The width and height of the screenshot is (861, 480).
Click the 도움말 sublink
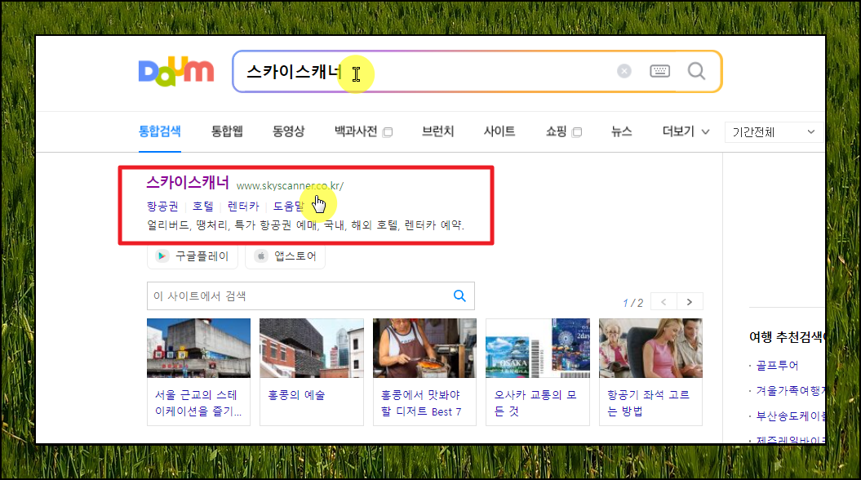[x=289, y=207]
